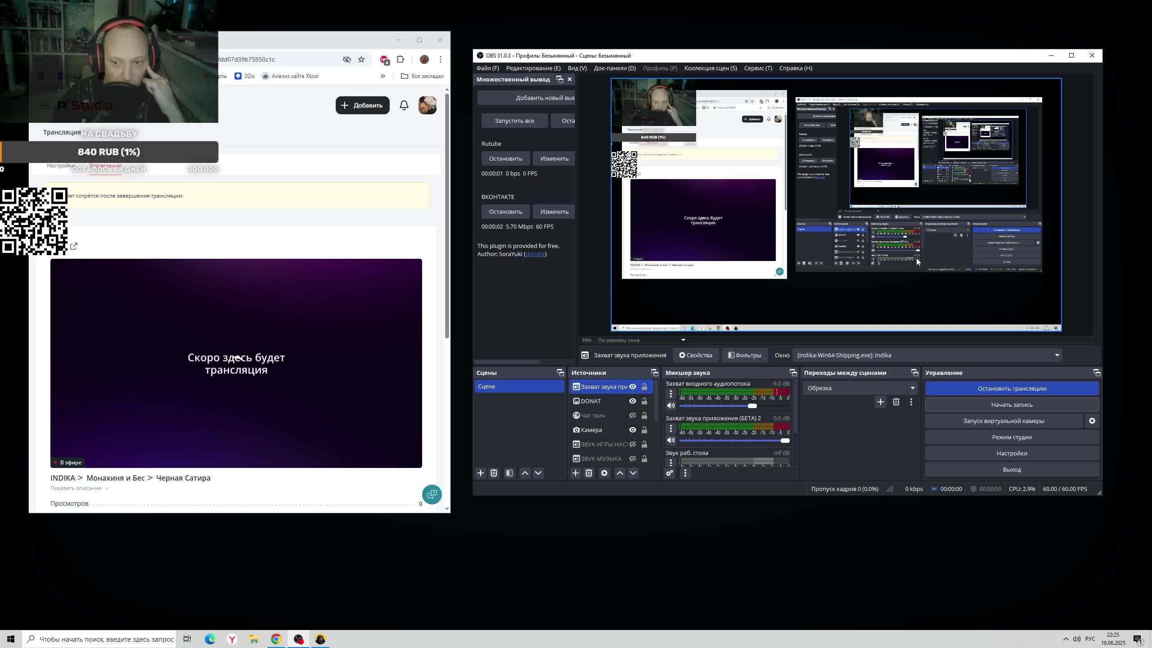Adjust Захват звука приложения (БЕТА) 2 volume slider

[x=734, y=441]
